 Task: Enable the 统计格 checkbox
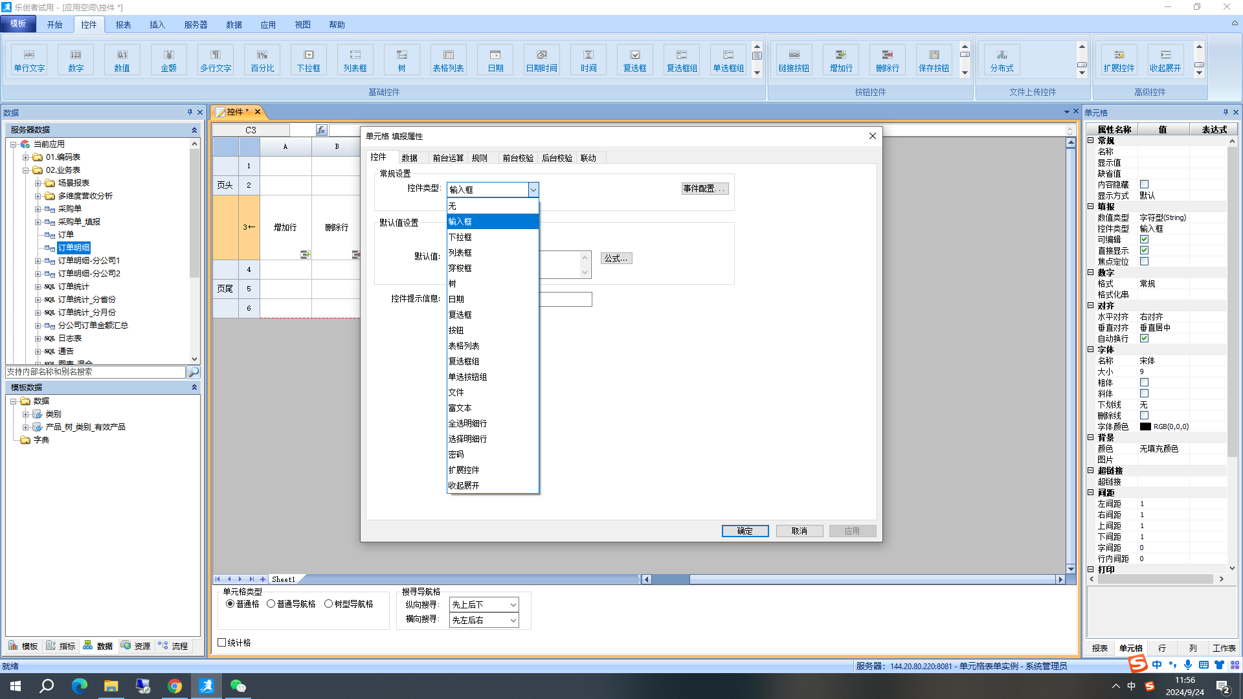(222, 643)
